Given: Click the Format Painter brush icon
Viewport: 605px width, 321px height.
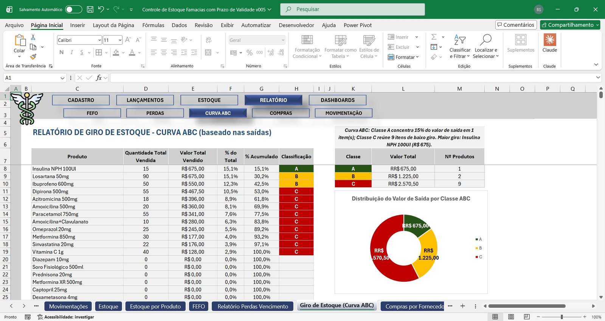Looking at the screenshot, I should pos(33,57).
